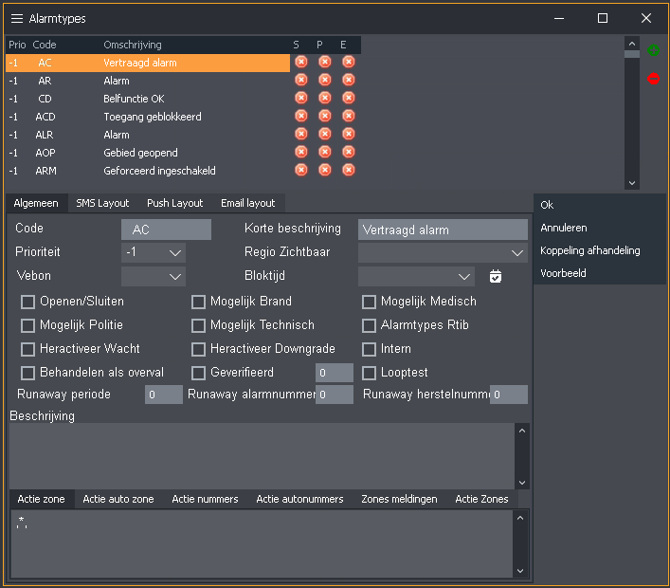Toggle E status icon on AC row
Image resolution: width=670 pixels, height=588 pixels.
coord(349,62)
